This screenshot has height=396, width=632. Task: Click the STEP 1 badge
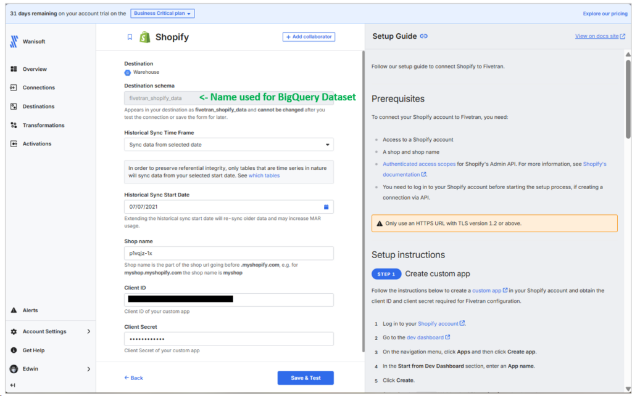(386, 274)
